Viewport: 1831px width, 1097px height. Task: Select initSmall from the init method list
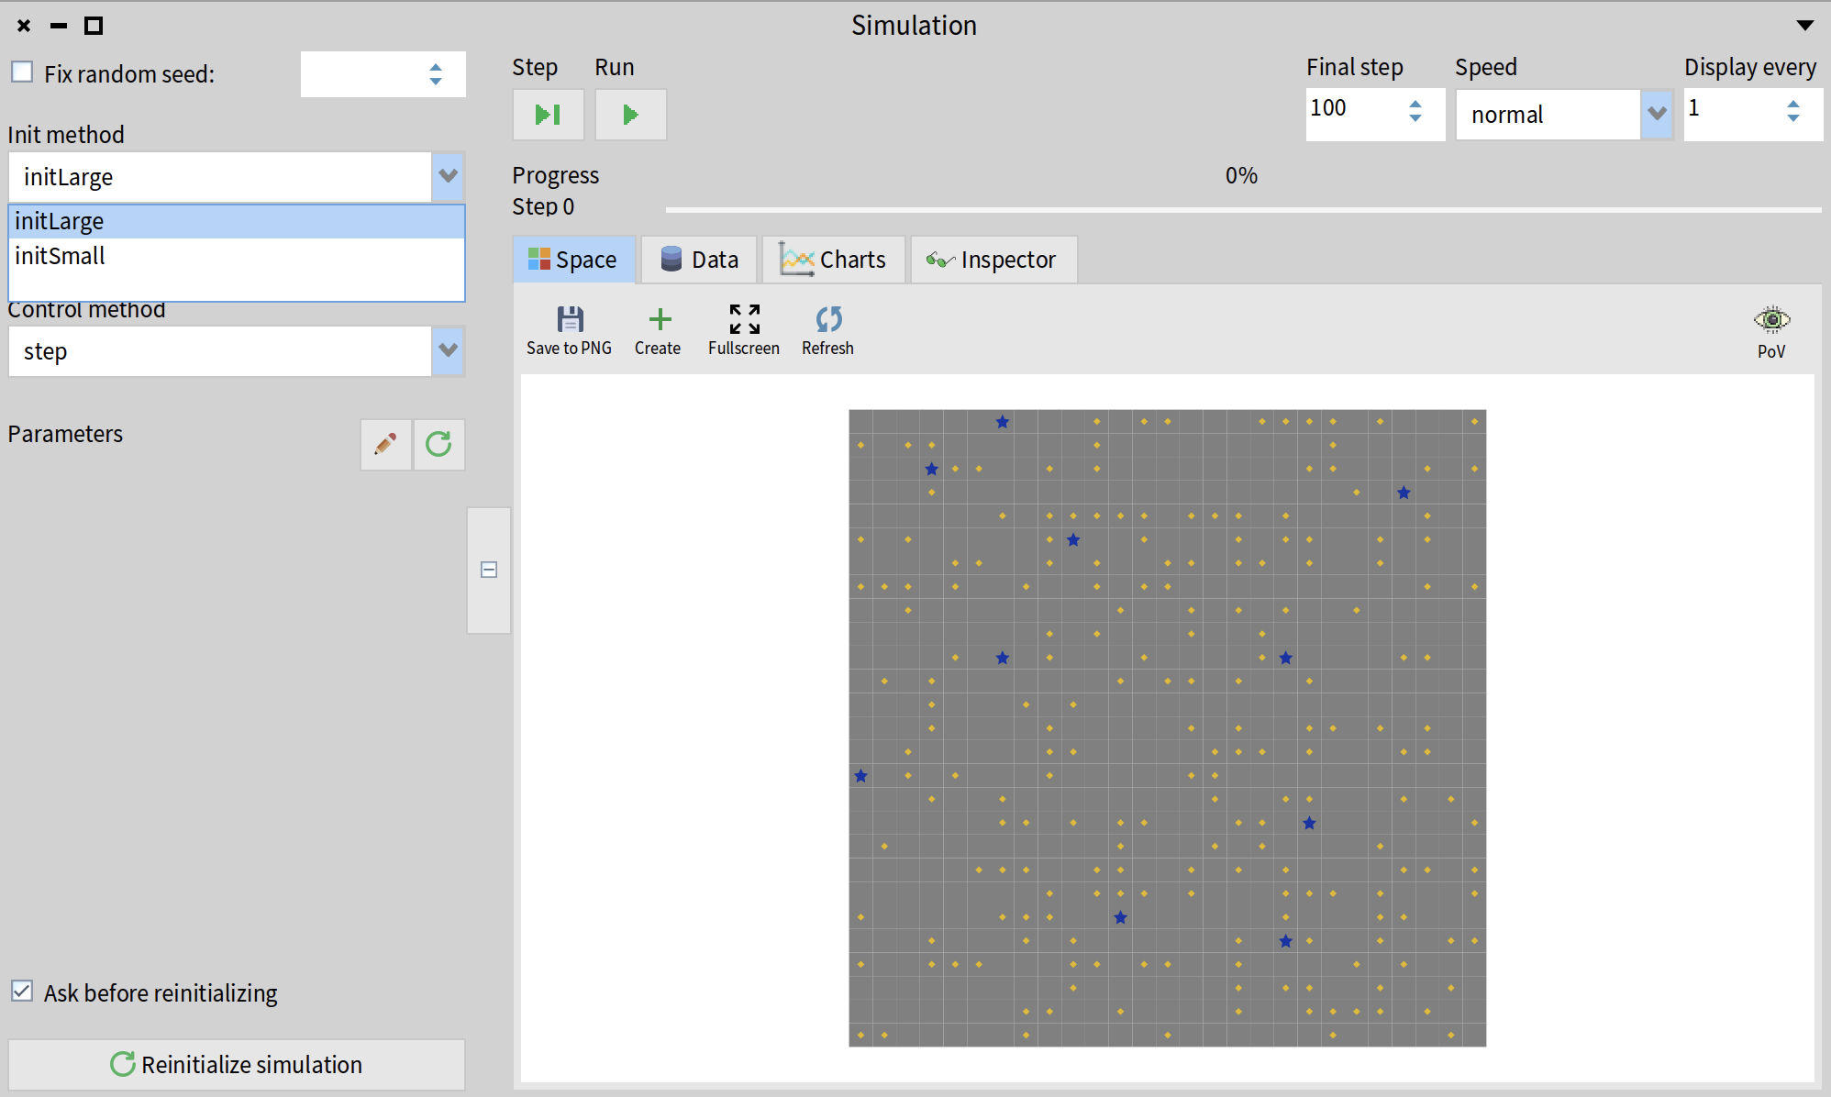(x=61, y=257)
